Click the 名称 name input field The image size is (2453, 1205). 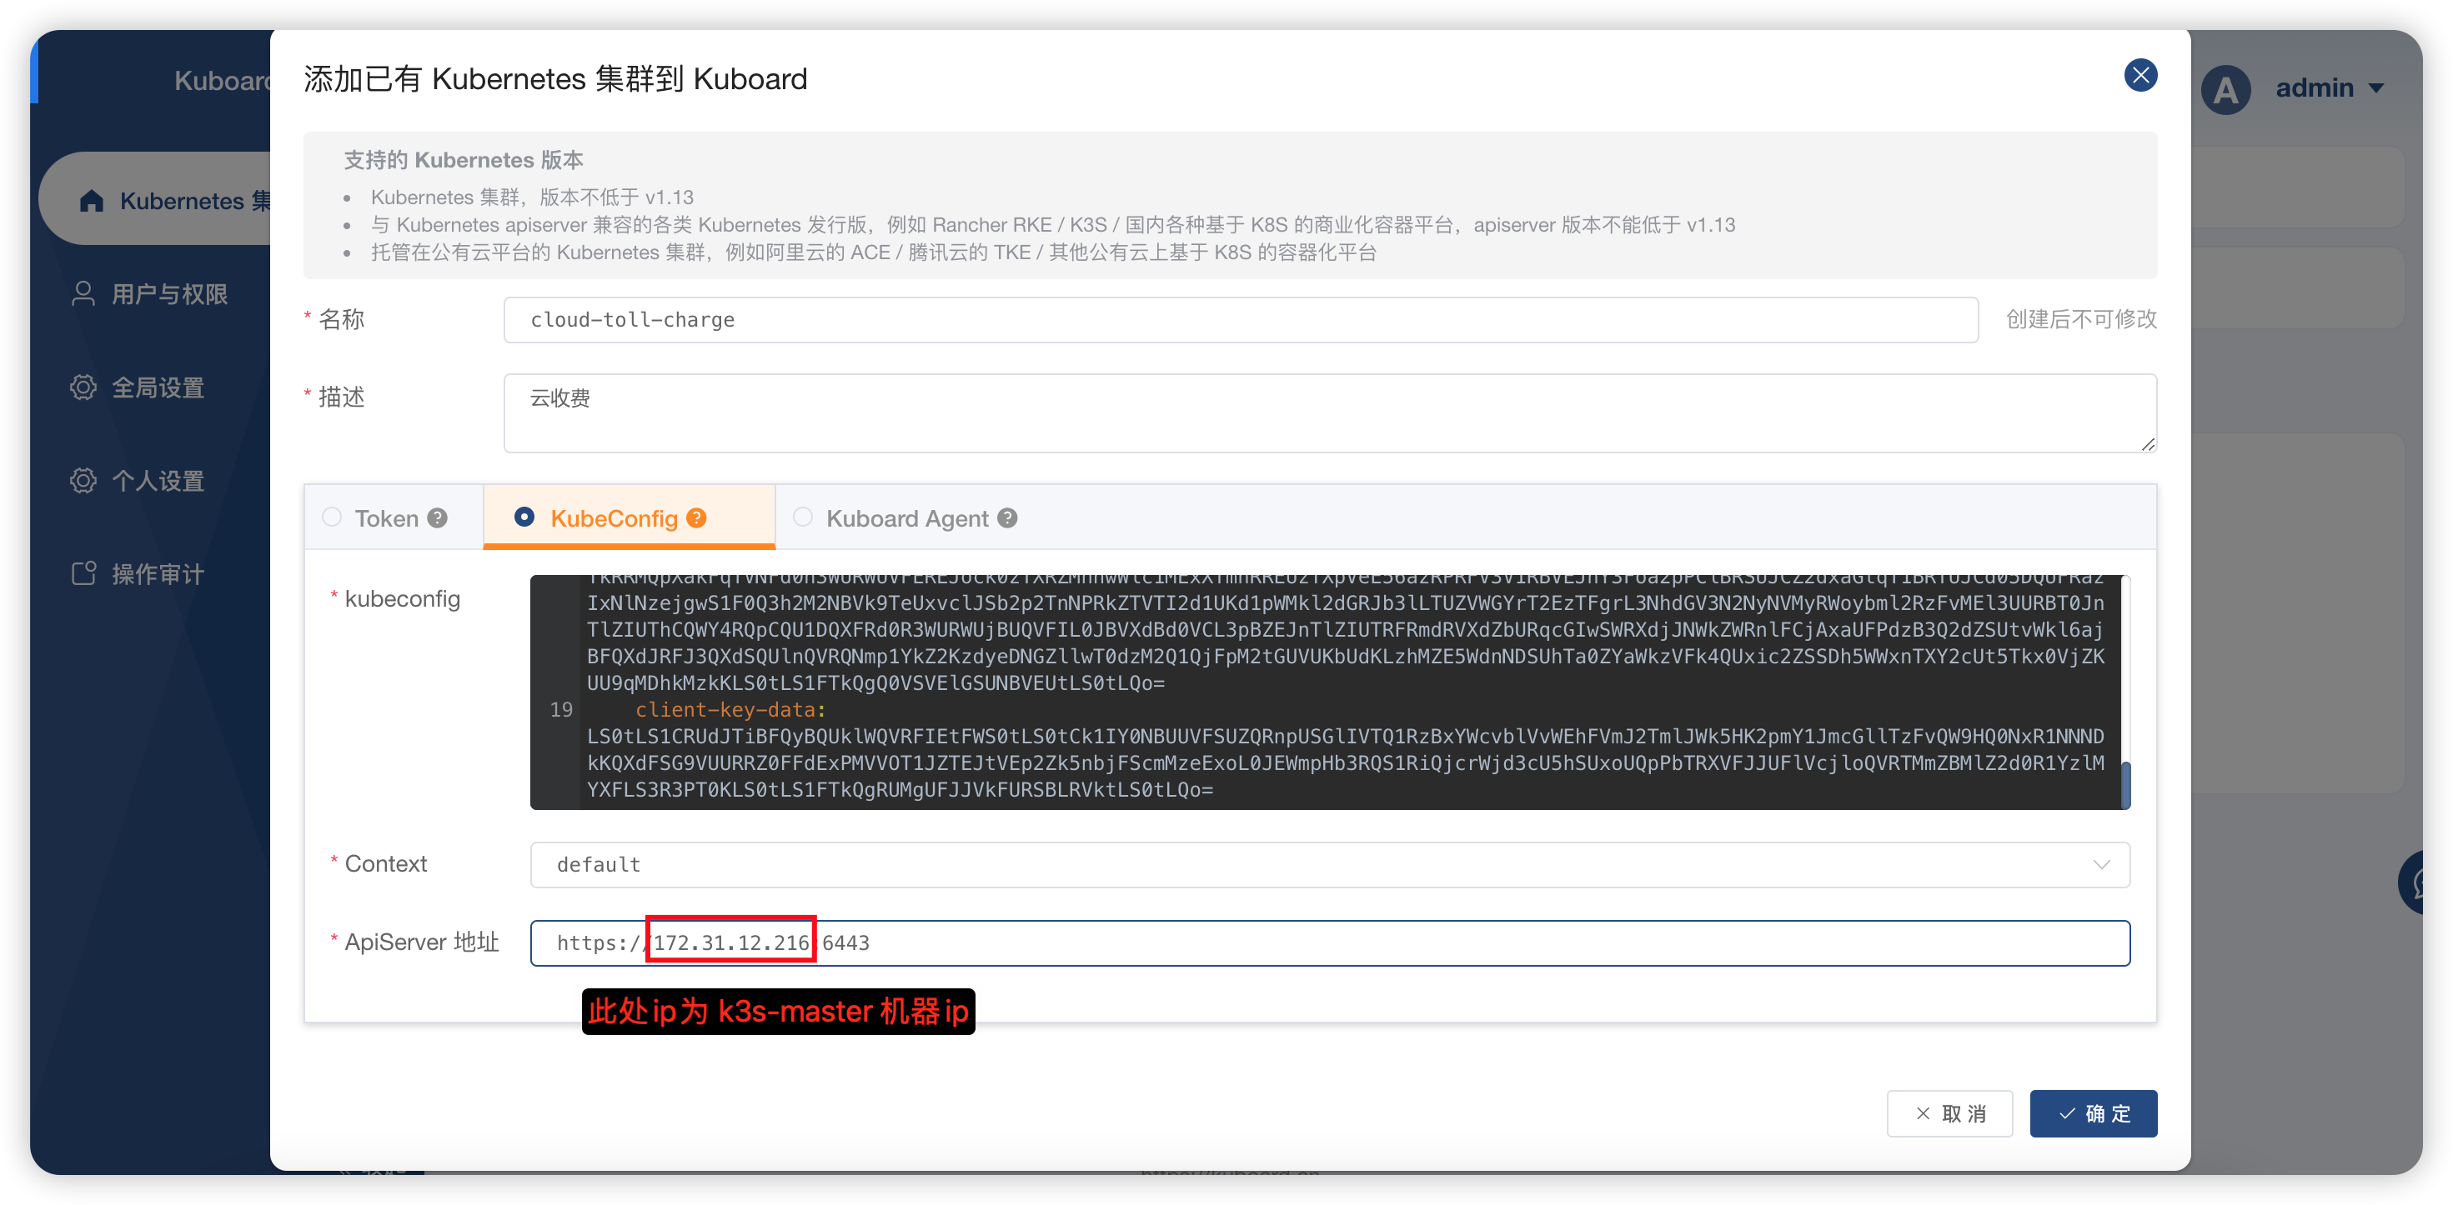(1240, 319)
